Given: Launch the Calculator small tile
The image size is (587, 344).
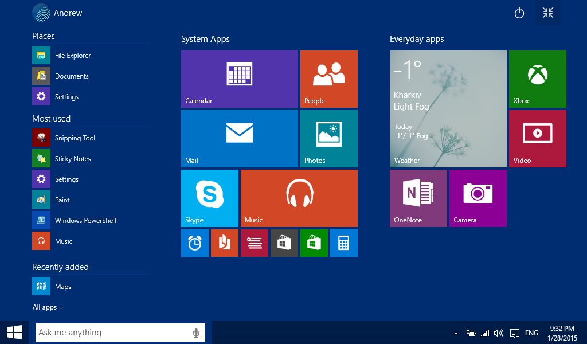Looking at the screenshot, I should click(344, 243).
